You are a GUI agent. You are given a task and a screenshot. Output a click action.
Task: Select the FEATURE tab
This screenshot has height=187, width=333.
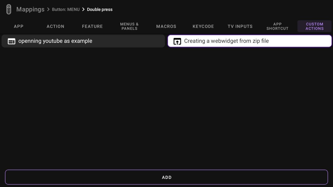pyautogui.click(x=92, y=26)
